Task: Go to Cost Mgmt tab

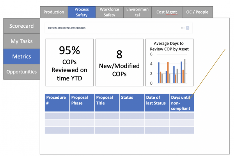Action: [167, 12]
